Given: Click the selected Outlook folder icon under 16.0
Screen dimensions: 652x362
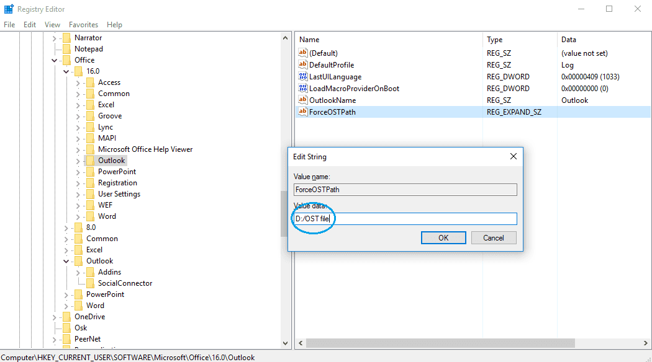Looking at the screenshot, I should (90, 161).
